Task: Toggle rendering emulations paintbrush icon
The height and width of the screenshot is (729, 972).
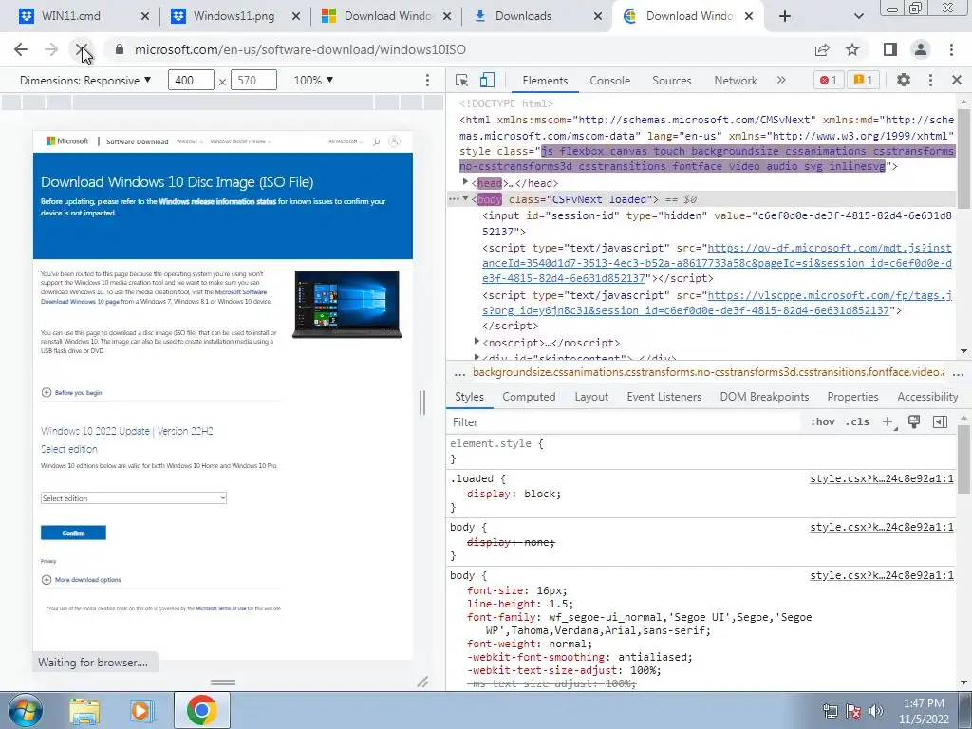Action: click(x=914, y=421)
